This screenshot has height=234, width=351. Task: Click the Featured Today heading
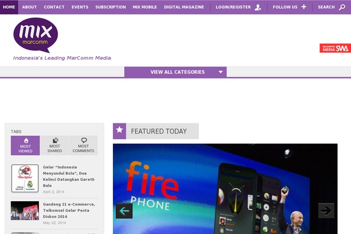coord(159,131)
